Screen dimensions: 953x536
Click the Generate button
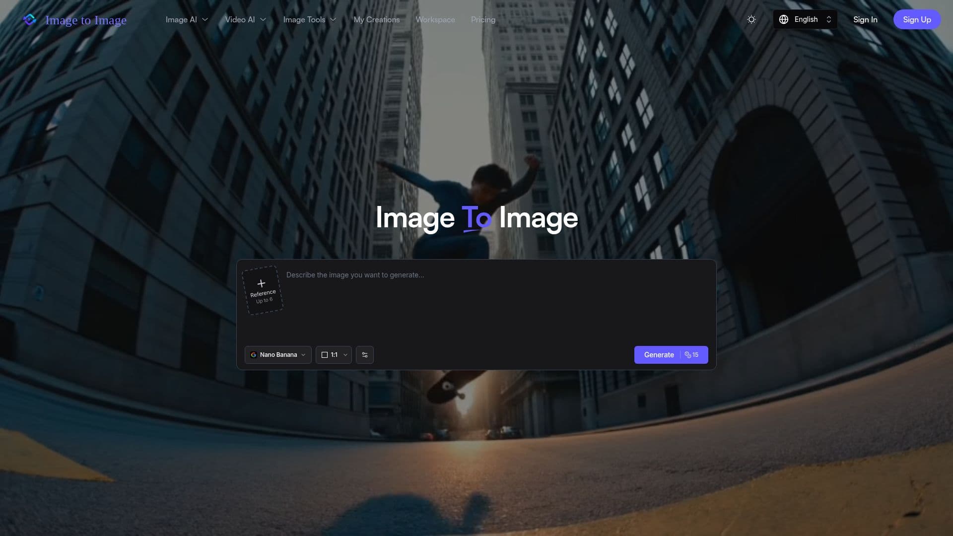[x=671, y=355]
